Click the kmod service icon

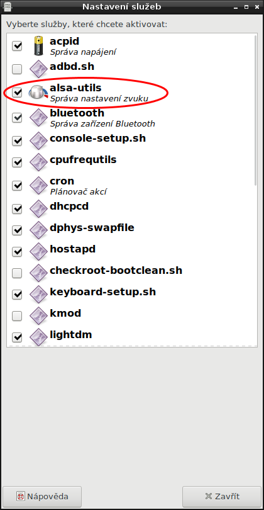point(38,316)
